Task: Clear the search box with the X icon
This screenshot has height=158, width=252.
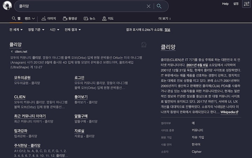Action: pos(148,6)
